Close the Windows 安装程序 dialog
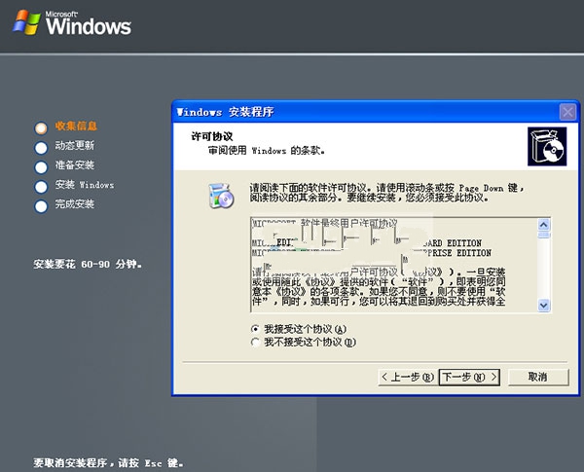584x472 pixels. tap(567, 112)
